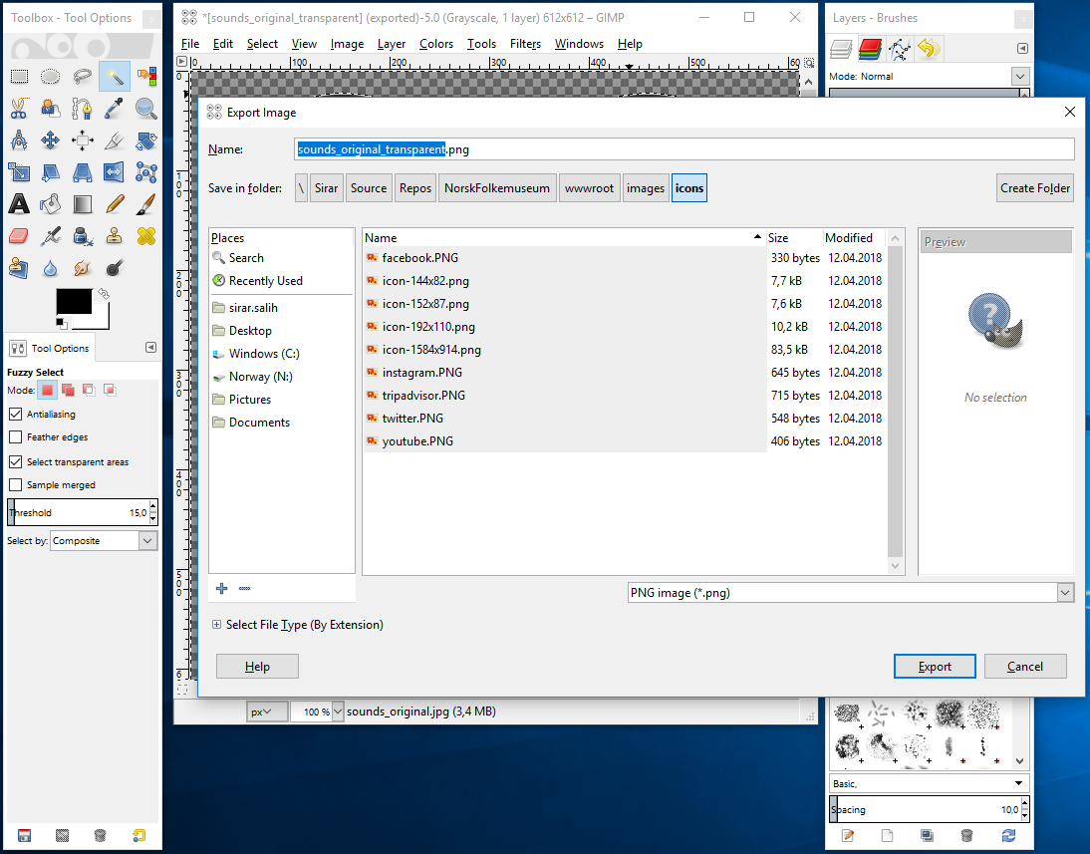The image size is (1090, 854).
Task: Click the Refresh Brushes icon in Brushes panel
Action: pos(1007,836)
